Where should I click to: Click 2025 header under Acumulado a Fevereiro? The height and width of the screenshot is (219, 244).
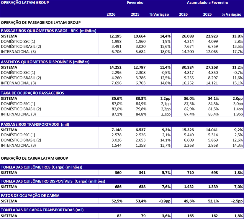click(x=207, y=14)
